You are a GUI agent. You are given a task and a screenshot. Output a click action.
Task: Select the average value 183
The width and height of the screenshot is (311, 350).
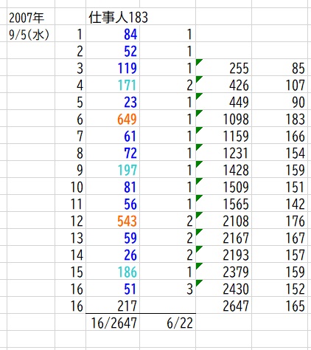(296, 120)
